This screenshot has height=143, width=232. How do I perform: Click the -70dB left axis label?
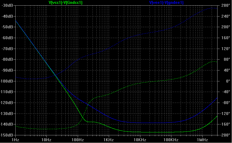pos(7,49)
